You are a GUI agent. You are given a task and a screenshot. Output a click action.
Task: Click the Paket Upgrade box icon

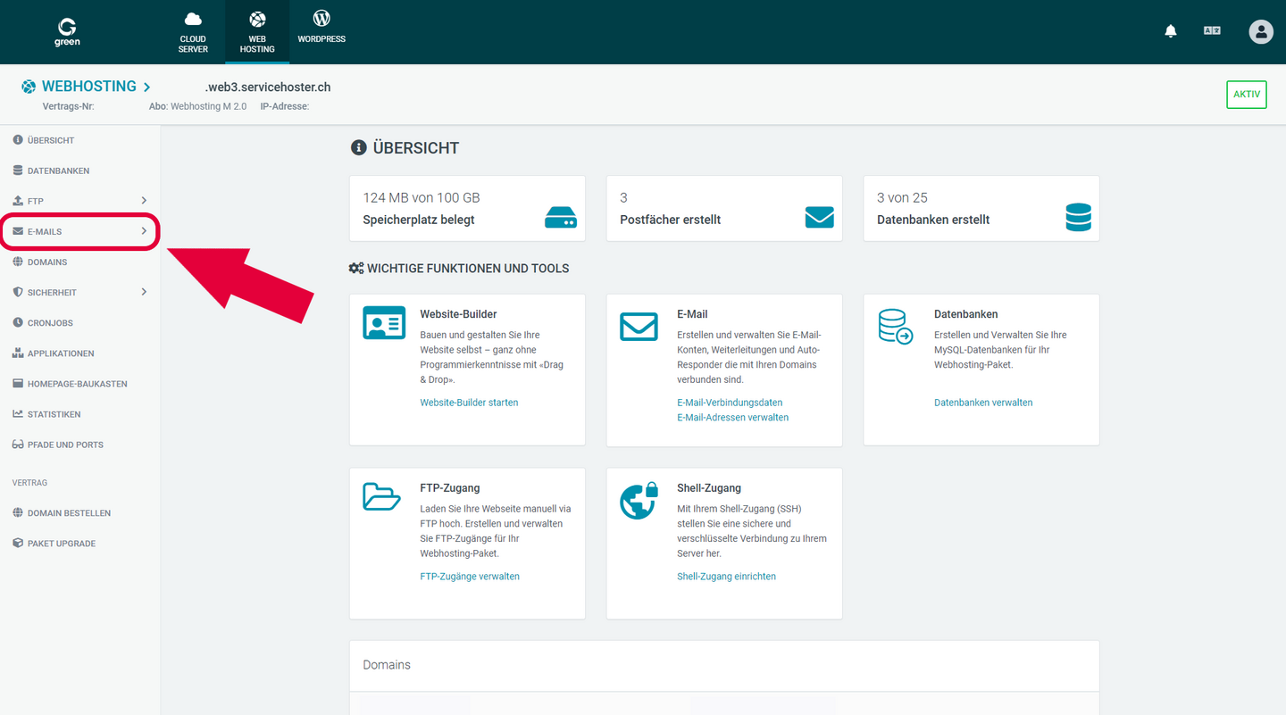click(x=18, y=543)
